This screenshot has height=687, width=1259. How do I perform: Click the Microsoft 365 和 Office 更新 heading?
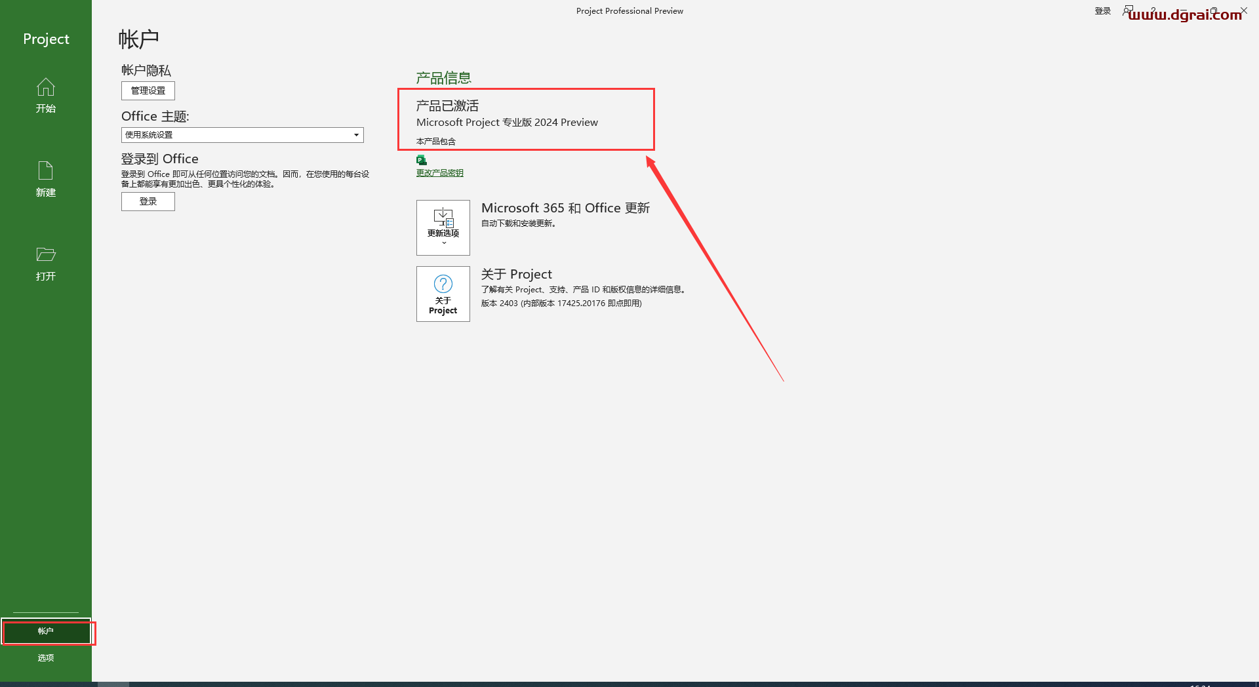click(565, 208)
